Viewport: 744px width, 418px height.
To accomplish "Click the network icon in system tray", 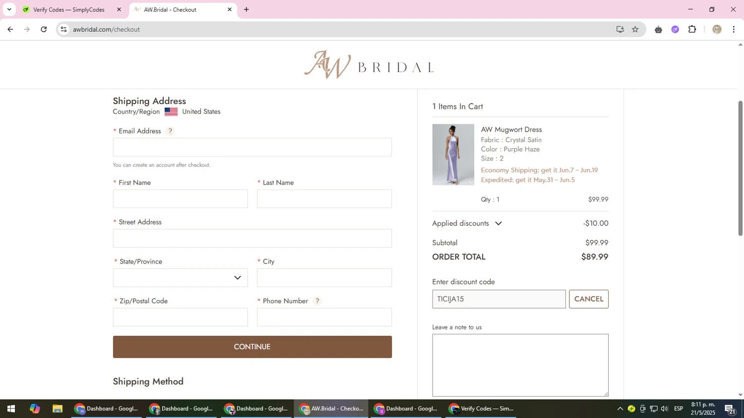I will coord(654,409).
